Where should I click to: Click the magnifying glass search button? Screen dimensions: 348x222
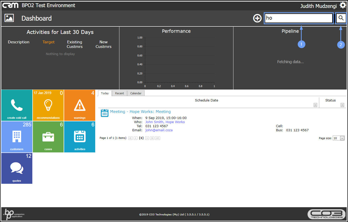(341, 18)
